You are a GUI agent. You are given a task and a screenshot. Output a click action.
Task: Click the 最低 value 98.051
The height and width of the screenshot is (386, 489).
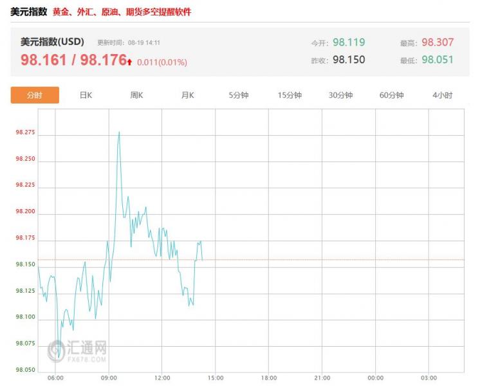(x=438, y=60)
